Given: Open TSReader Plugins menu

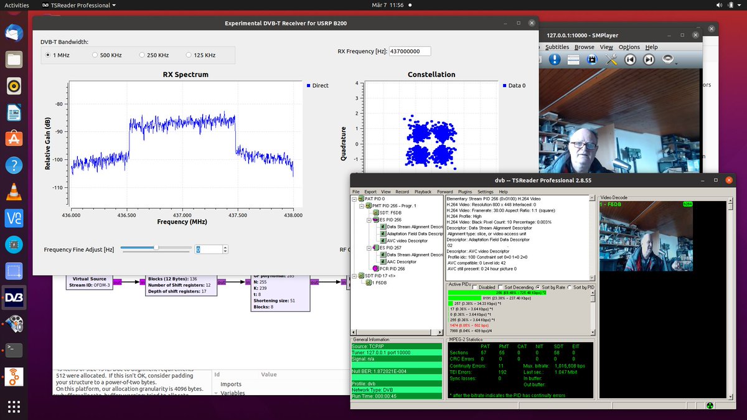Looking at the screenshot, I should (x=464, y=192).
